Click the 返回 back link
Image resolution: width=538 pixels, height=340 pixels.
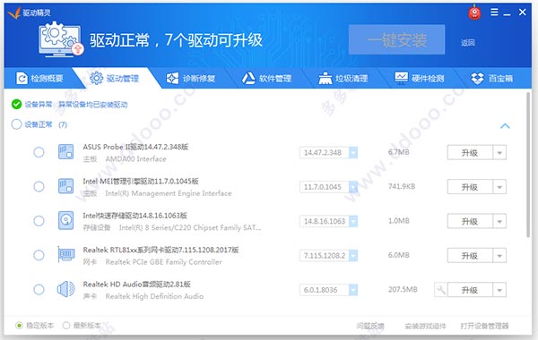click(x=468, y=42)
